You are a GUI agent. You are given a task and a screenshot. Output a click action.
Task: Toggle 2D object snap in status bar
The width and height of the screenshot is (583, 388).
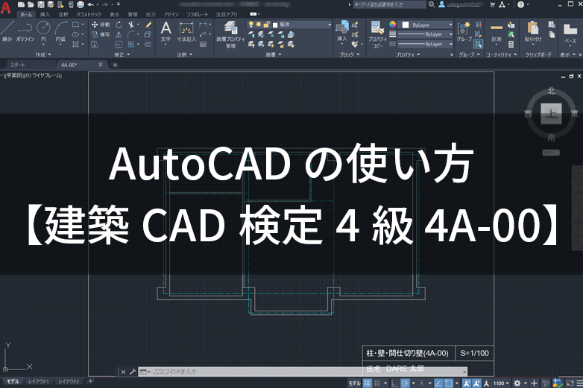(448, 384)
